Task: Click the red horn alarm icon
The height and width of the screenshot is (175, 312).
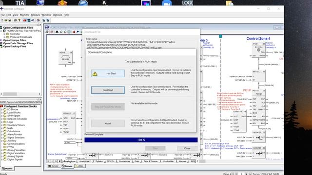Action: tap(74, 32)
